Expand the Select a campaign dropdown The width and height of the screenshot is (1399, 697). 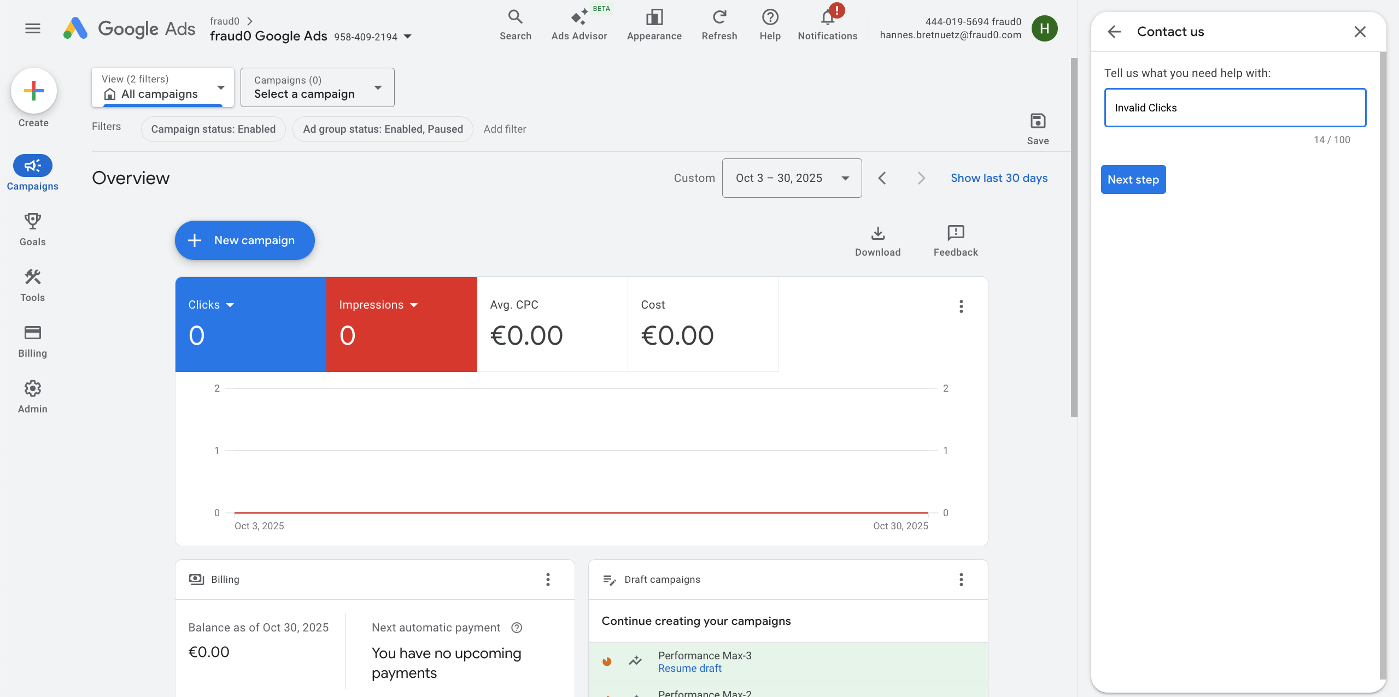(317, 87)
